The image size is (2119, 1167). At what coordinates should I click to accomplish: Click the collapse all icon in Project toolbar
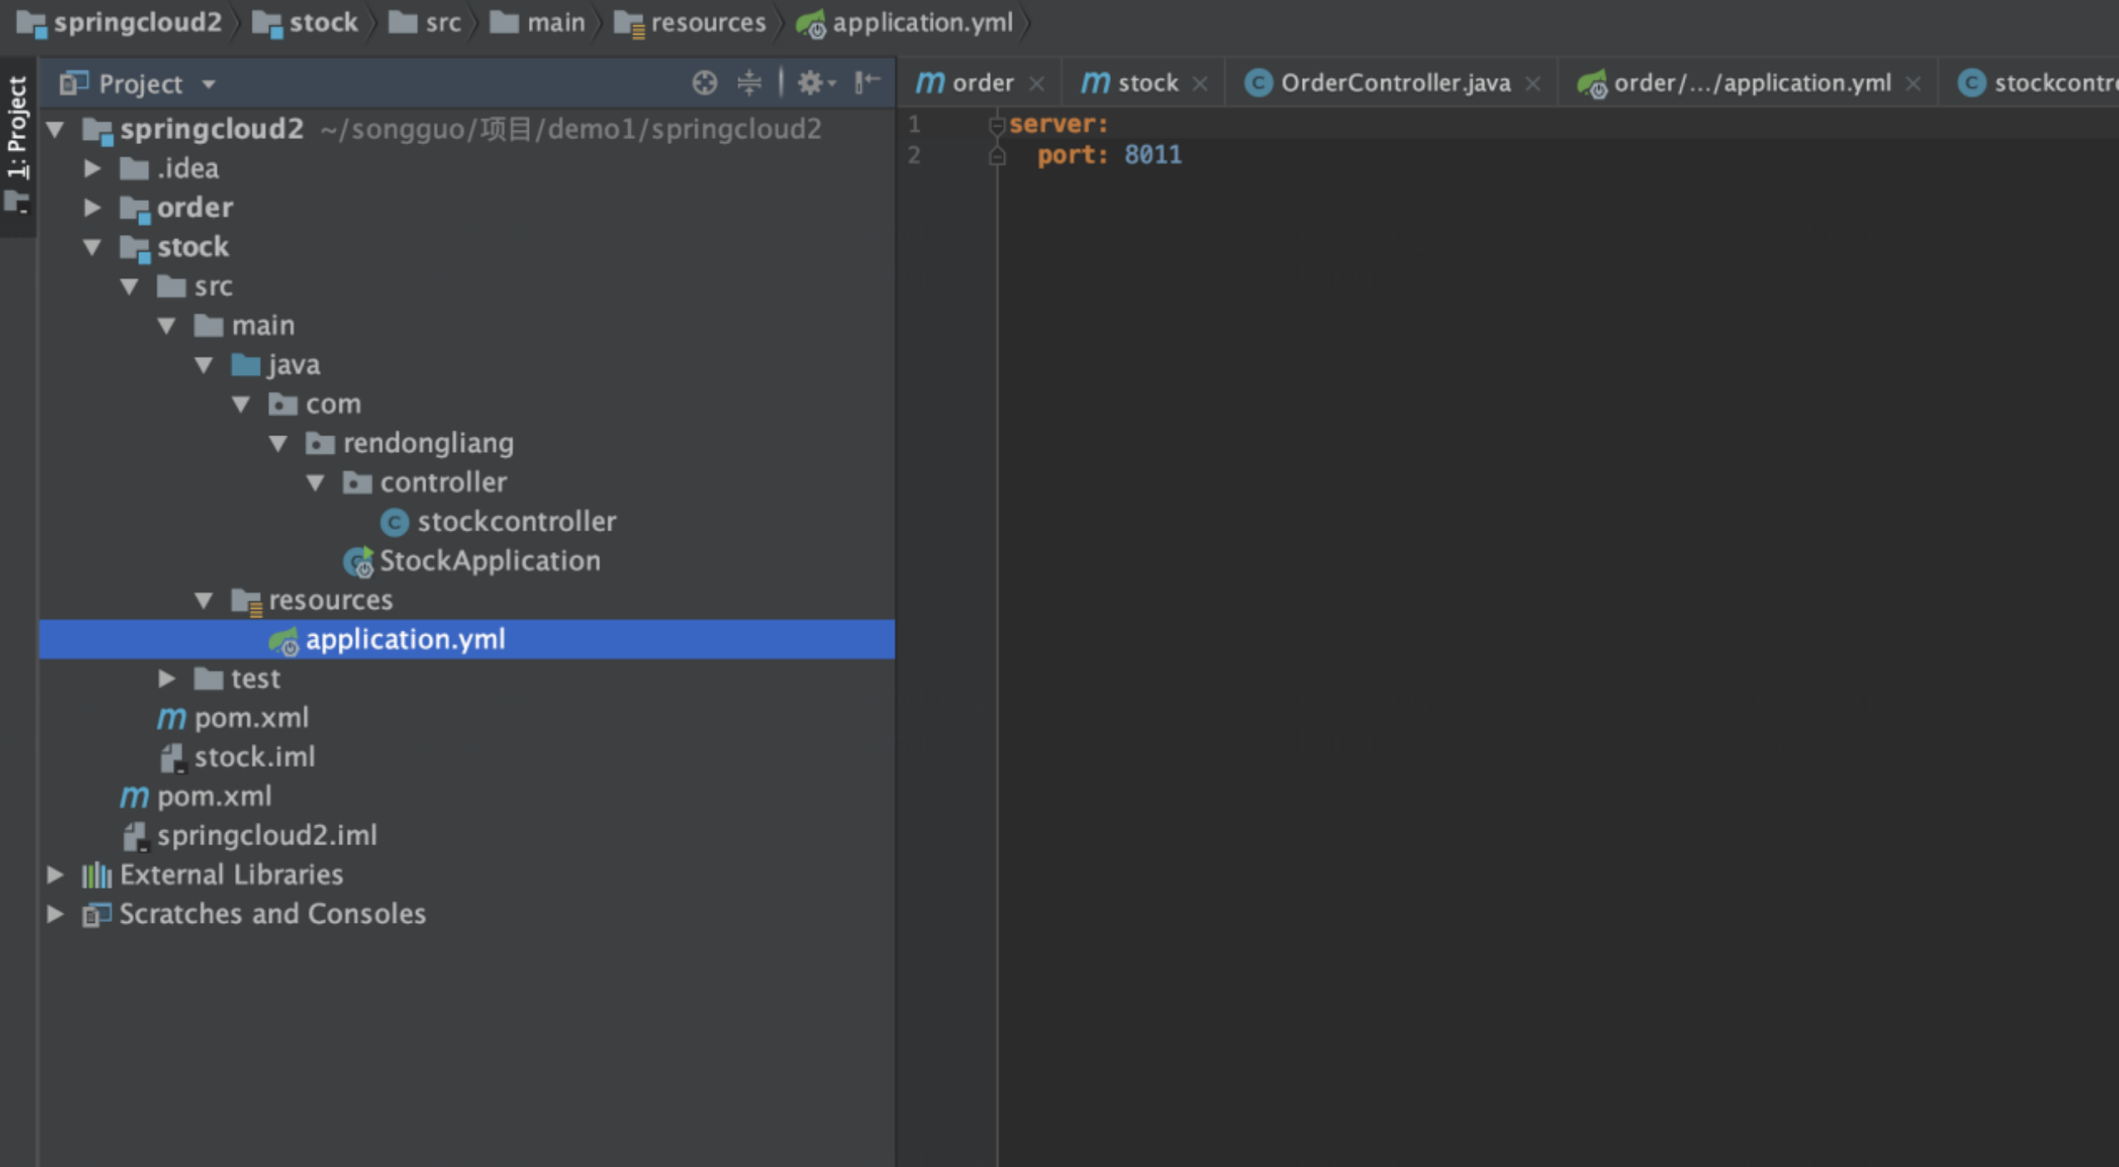[x=749, y=83]
